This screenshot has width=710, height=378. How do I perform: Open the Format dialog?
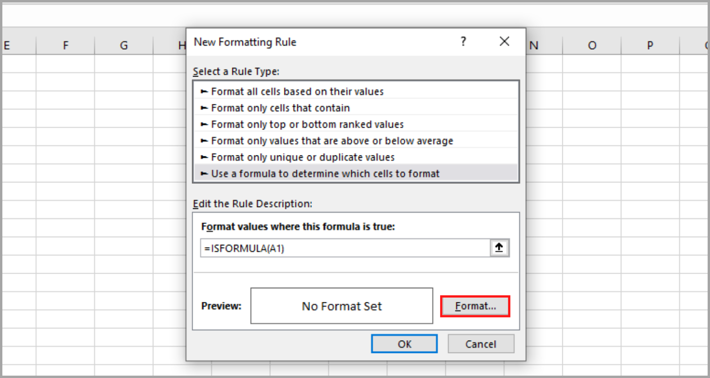[x=475, y=306]
